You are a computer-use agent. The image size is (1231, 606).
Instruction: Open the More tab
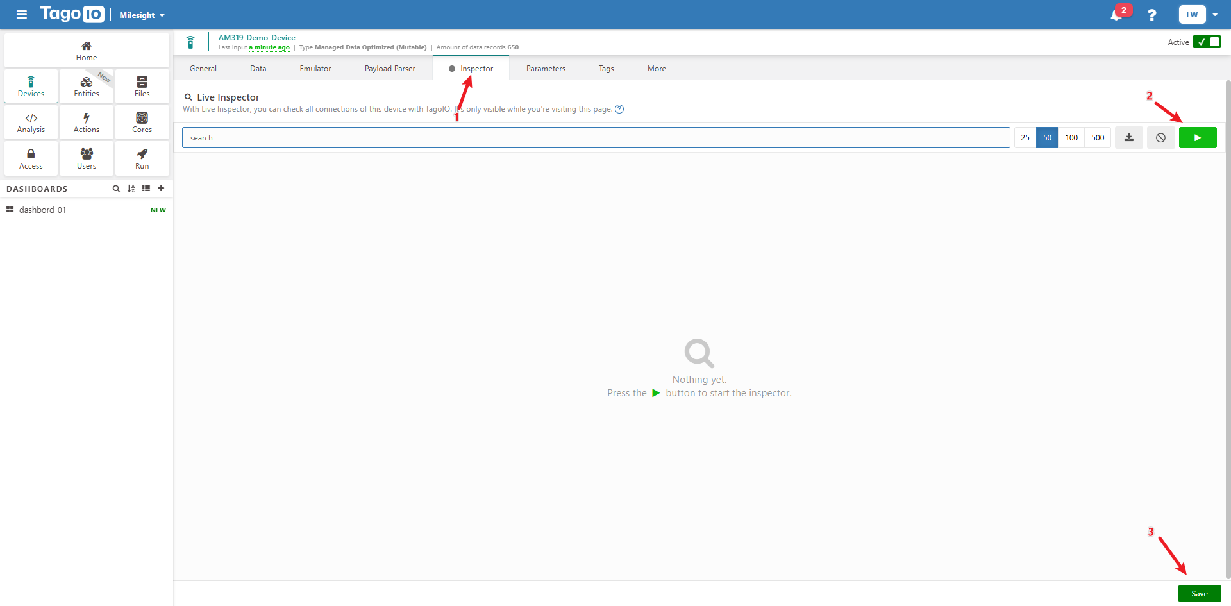pos(657,69)
